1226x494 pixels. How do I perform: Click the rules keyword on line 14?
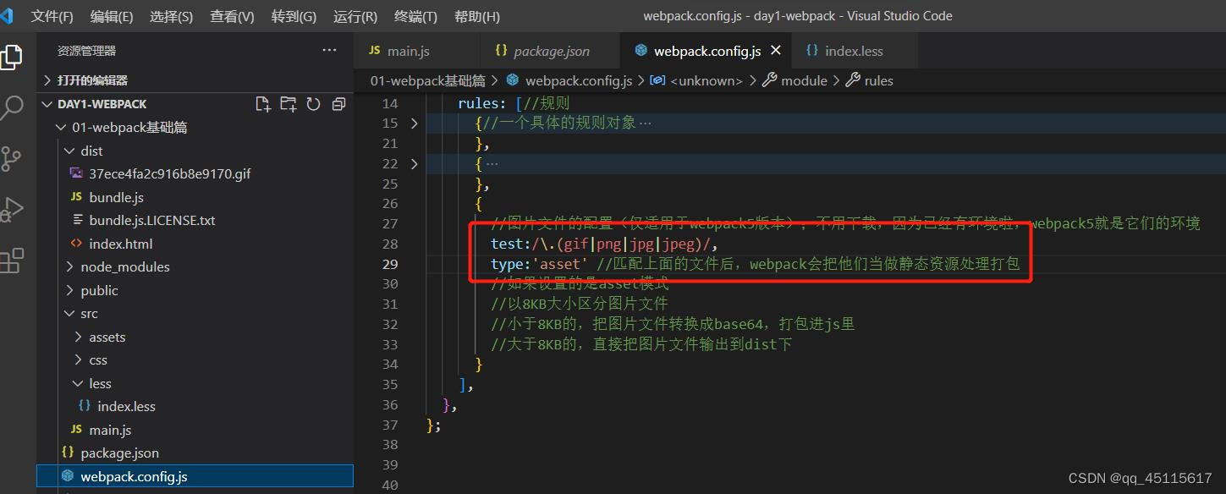tap(478, 103)
